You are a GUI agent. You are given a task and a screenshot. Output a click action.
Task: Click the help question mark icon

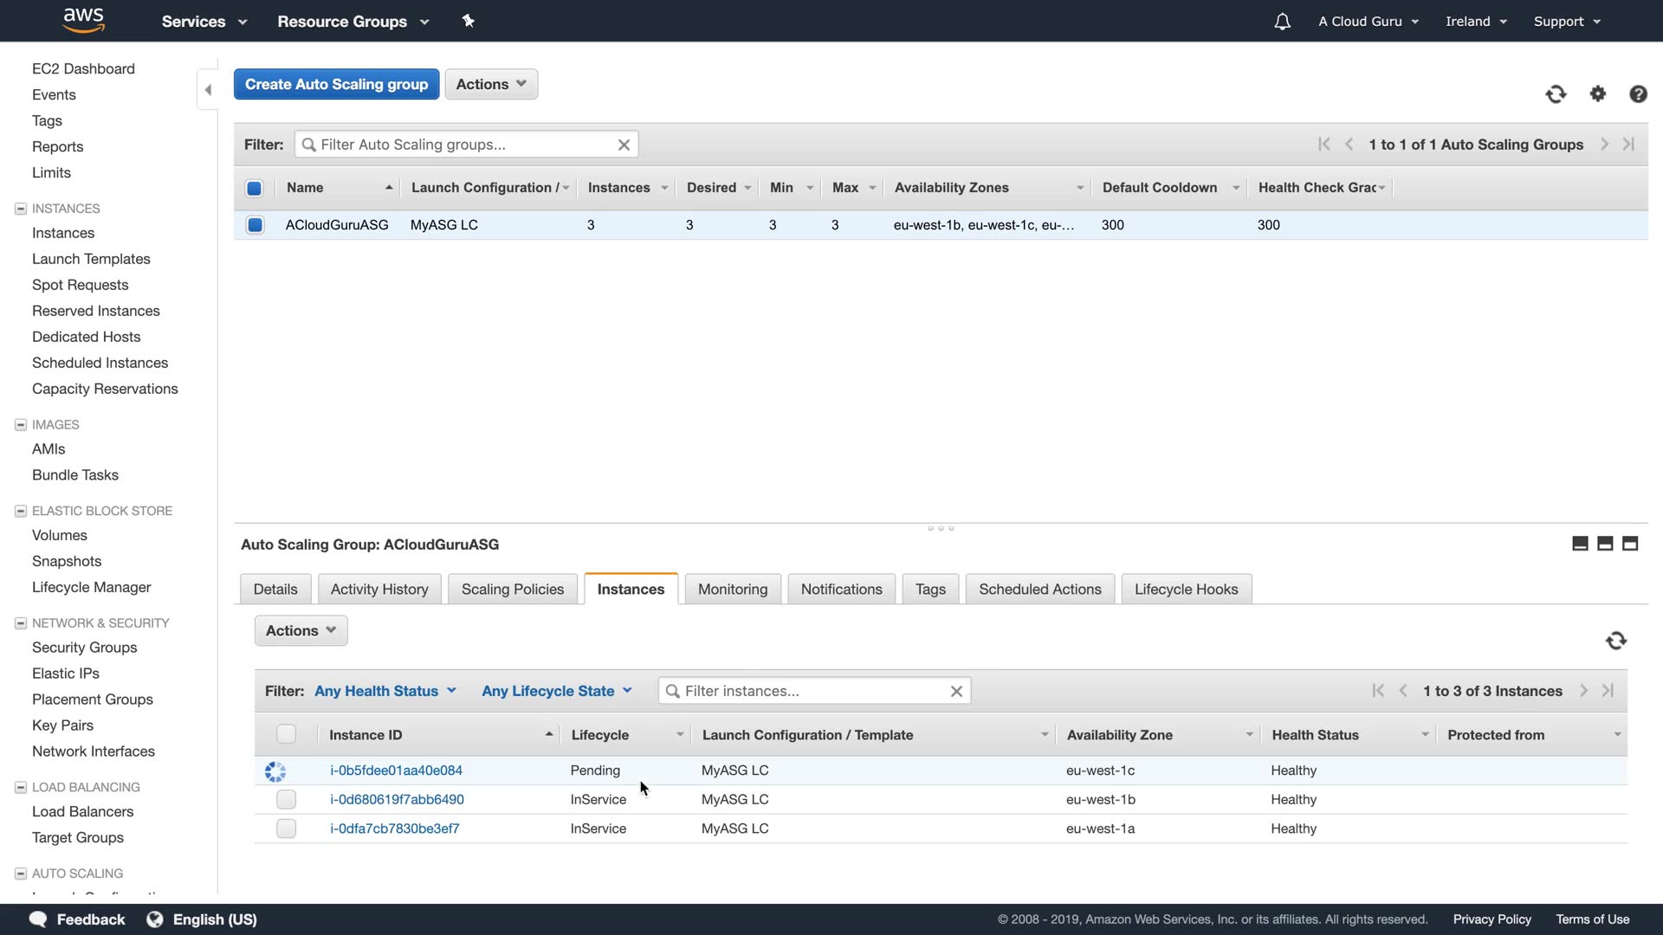pyautogui.click(x=1638, y=93)
